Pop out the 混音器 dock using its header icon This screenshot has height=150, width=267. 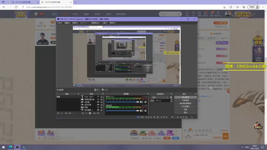148,94
